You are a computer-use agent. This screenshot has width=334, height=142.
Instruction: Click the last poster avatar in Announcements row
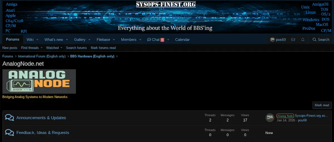click(270, 118)
